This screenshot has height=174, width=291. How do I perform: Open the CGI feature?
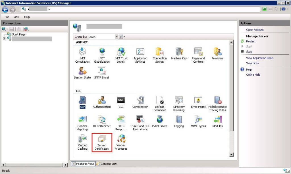121,102
